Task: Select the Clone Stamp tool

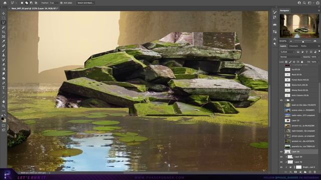Action: 4,55
